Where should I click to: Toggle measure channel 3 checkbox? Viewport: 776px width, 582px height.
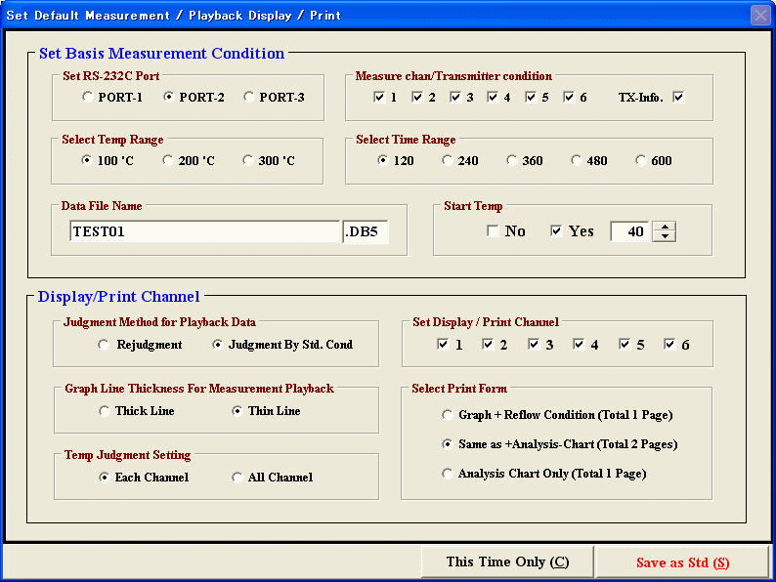click(455, 97)
